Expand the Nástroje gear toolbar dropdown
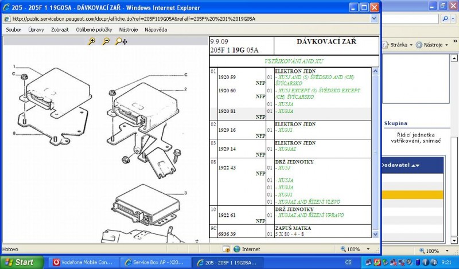459x269 pixels. click(x=431, y=45)
